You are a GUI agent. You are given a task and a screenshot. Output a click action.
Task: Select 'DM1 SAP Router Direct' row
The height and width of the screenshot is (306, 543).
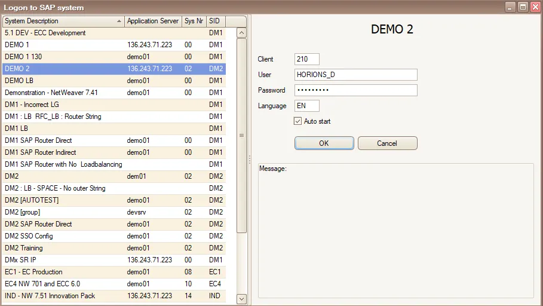coord(114,140)
